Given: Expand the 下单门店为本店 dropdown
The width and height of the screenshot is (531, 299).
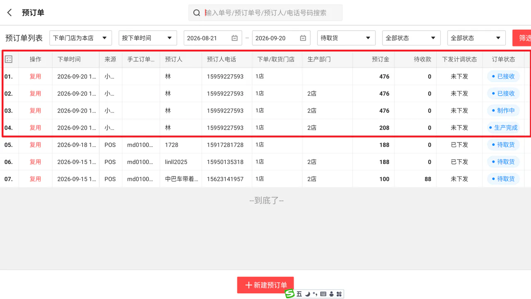Looking at the screenshot, I should (x=80, y=38).
